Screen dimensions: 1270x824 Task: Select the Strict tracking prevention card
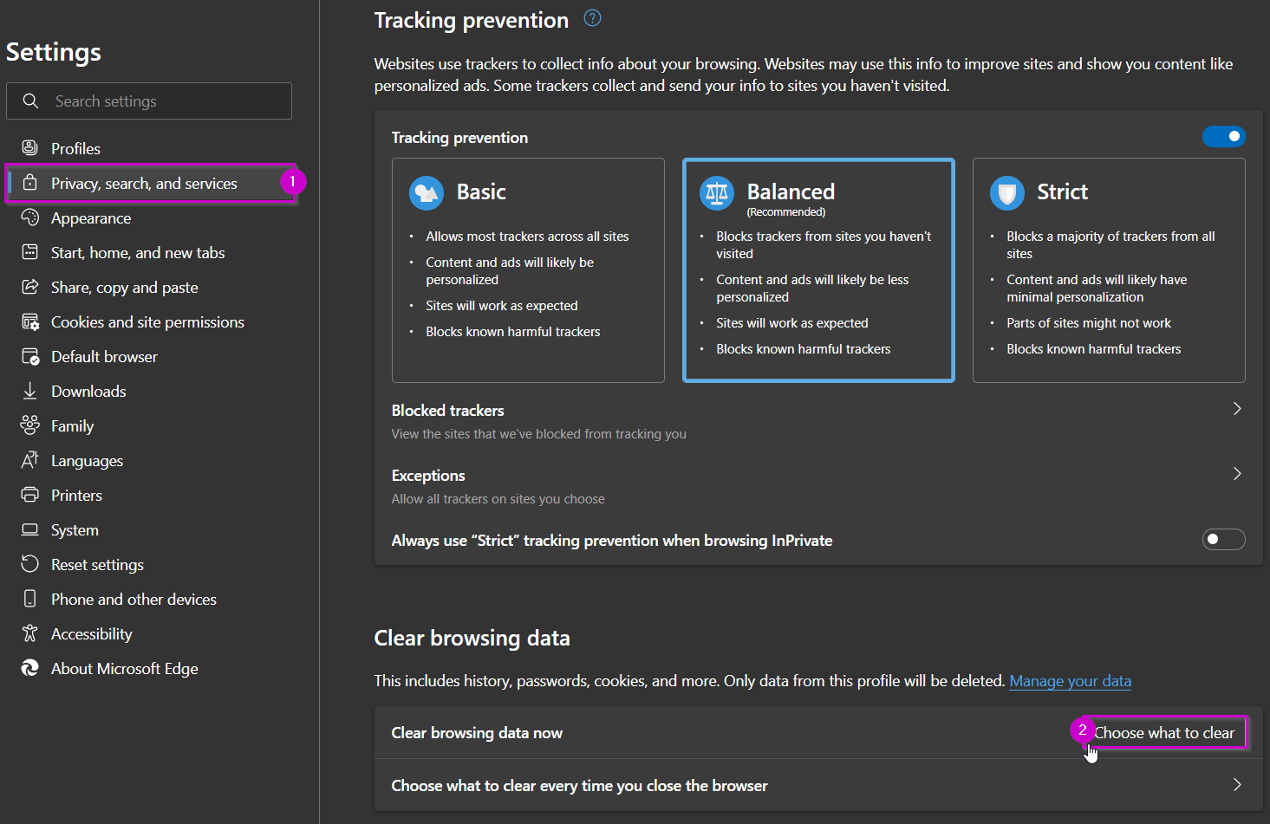point(1109,270)
